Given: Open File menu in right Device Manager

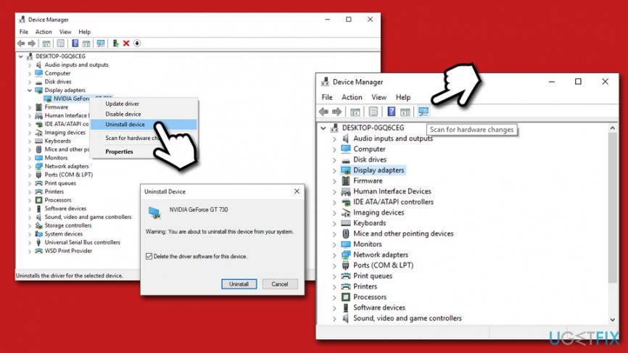Looking at the screenshot, I should pos(327,97).
